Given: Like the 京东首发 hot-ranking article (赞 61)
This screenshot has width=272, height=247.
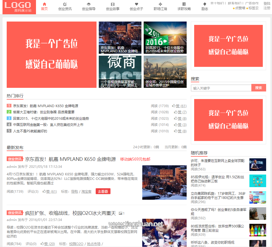Looking at the screenshot, I should (x=179, y=106).
